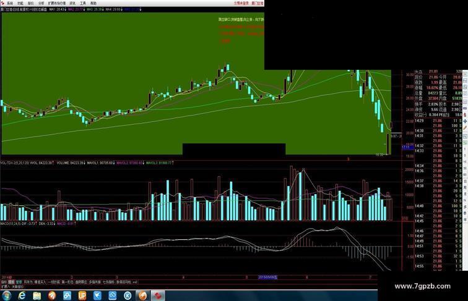Click the 涨幅 percentage in quote panel
Viewport: 468px width, 301px height.
click(x=433, y=88)
